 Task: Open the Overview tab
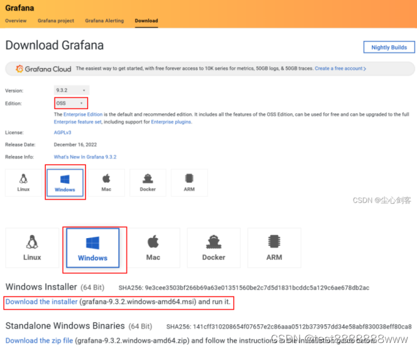tap(16, 20)
